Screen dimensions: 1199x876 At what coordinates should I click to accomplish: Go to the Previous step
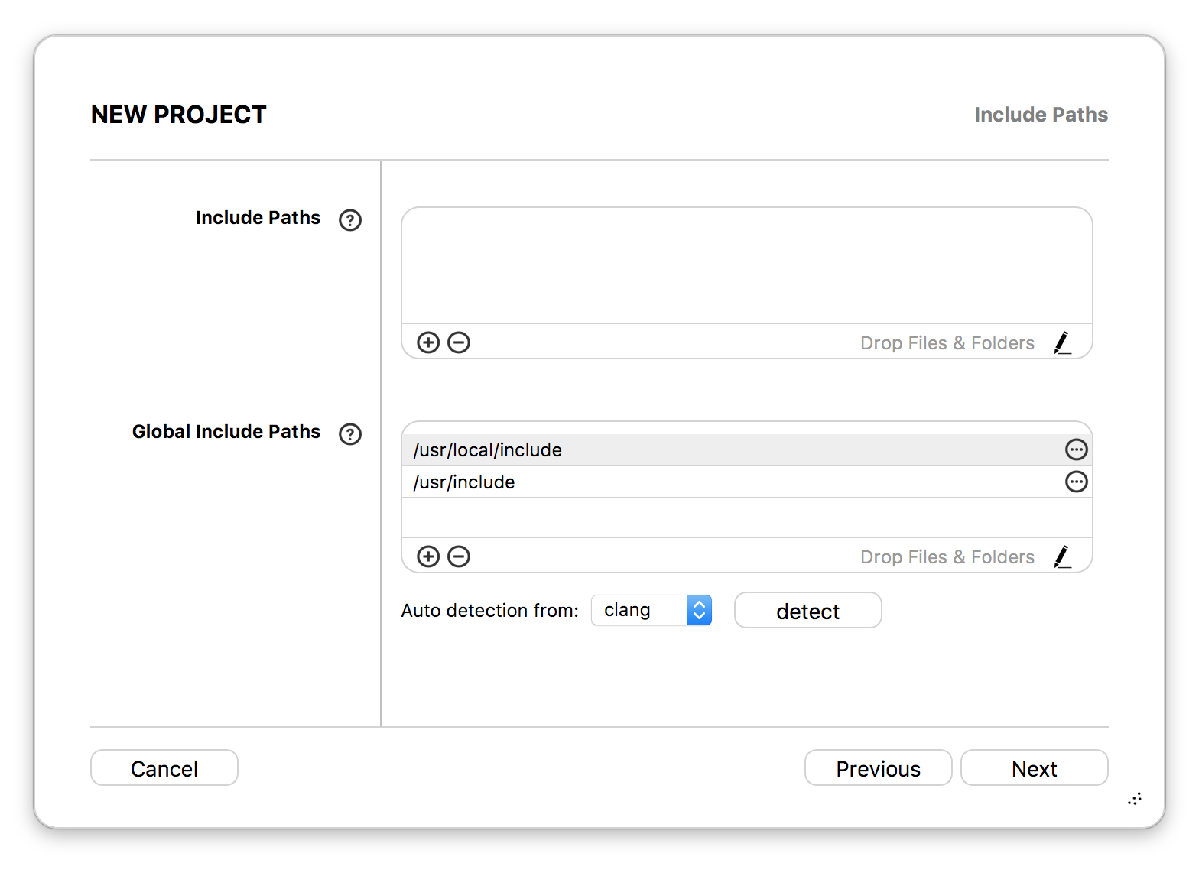[879, 767]
